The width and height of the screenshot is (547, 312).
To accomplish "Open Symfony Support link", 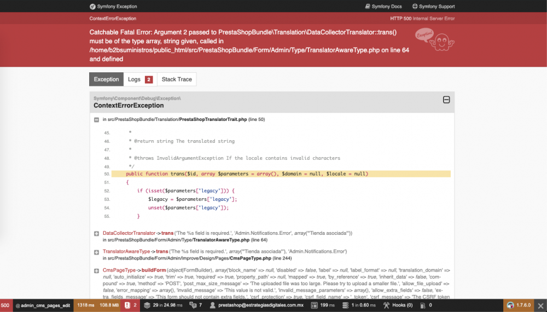I will [434, 6].
